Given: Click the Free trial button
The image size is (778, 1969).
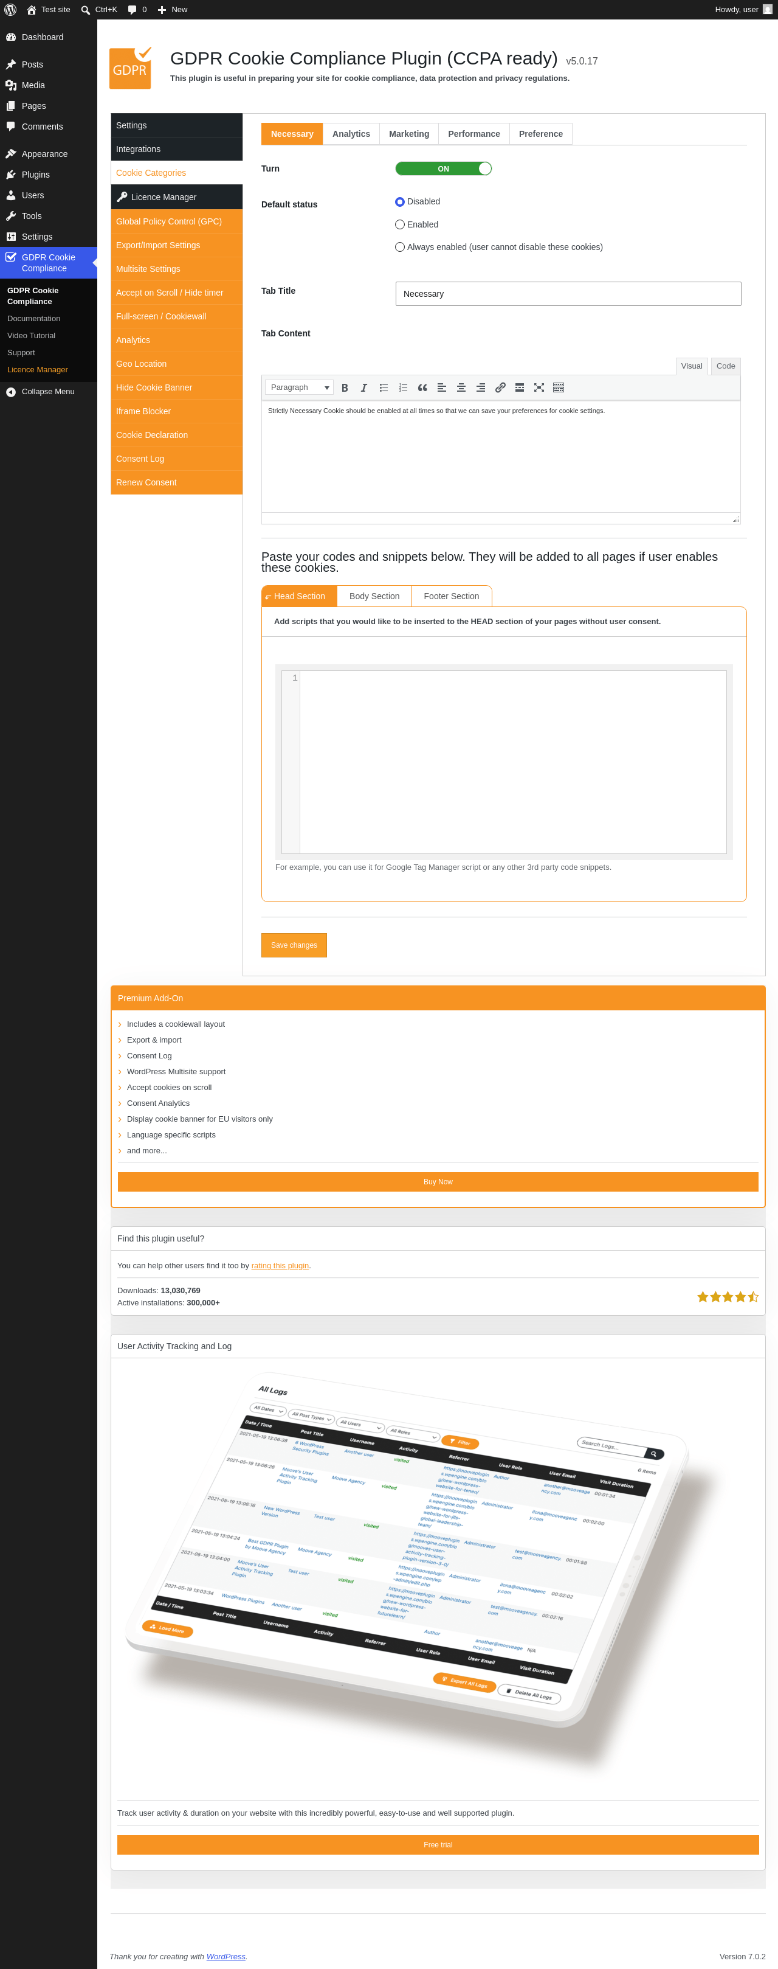Looking at the screenshot, I should tap(438, 1844).
